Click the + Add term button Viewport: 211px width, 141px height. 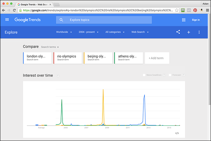(x=157, y=58)
